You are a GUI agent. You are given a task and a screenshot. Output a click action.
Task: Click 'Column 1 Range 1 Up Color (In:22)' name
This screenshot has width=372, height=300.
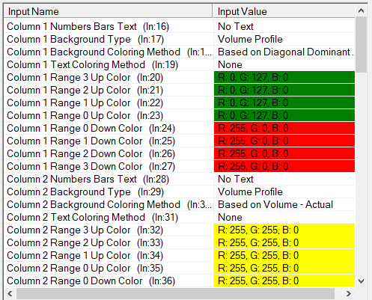85,102
